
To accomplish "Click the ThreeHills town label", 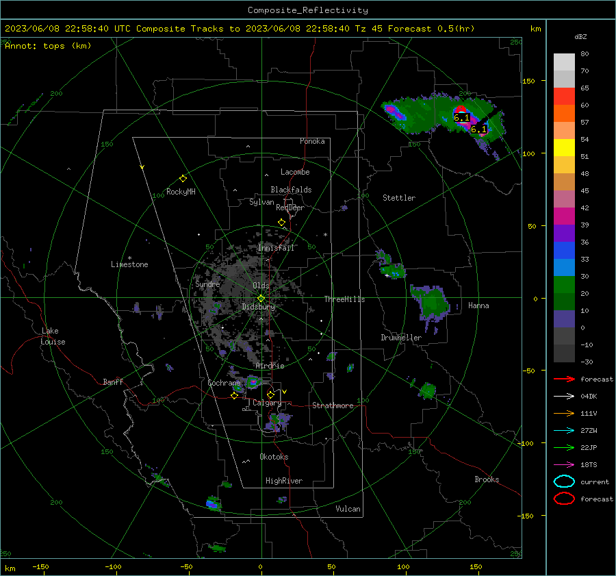I will pos(344,299).
